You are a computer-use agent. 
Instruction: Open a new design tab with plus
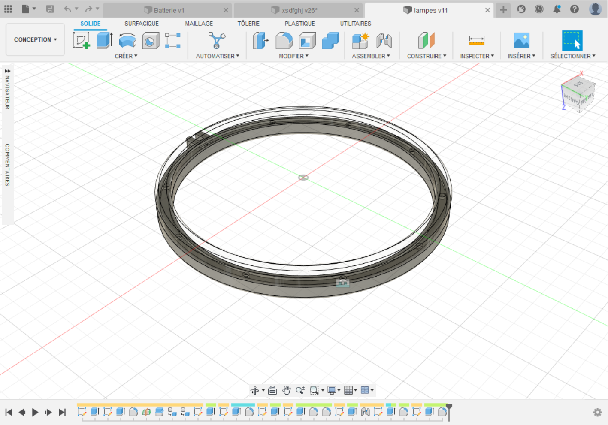click(503, 9)
